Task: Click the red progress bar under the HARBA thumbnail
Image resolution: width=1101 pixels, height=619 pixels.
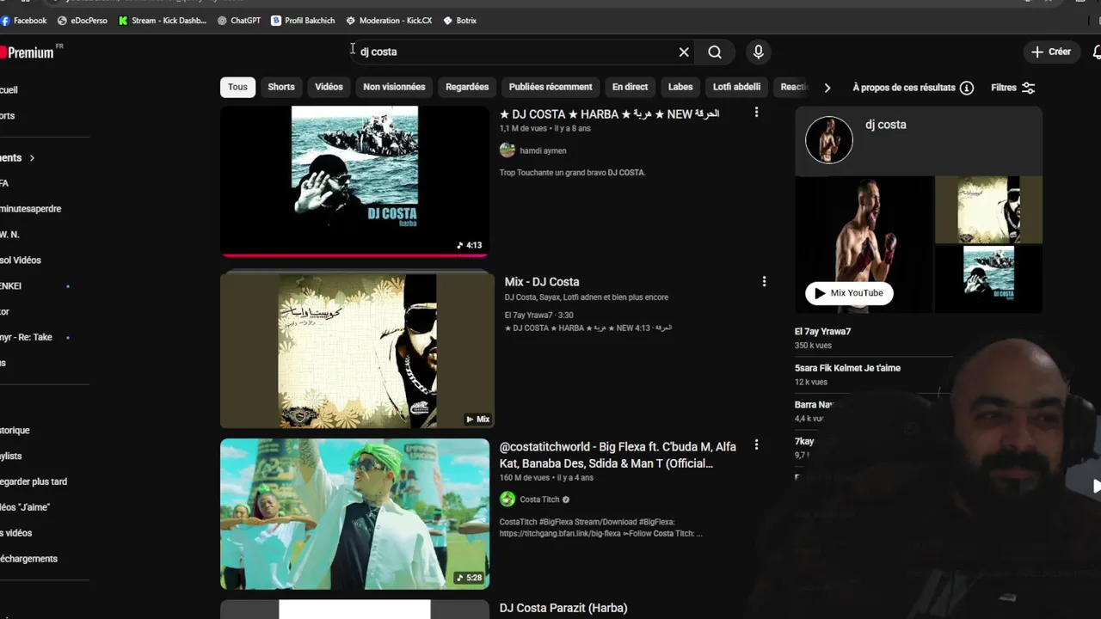Action: click(354, 254)
